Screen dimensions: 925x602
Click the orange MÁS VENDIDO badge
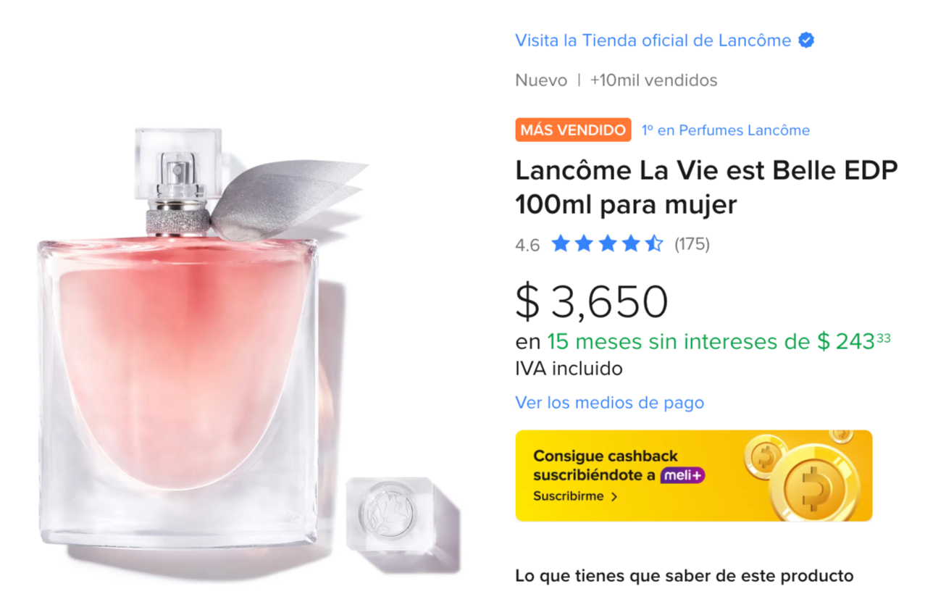pyautogui.click(x=573, y=130)
